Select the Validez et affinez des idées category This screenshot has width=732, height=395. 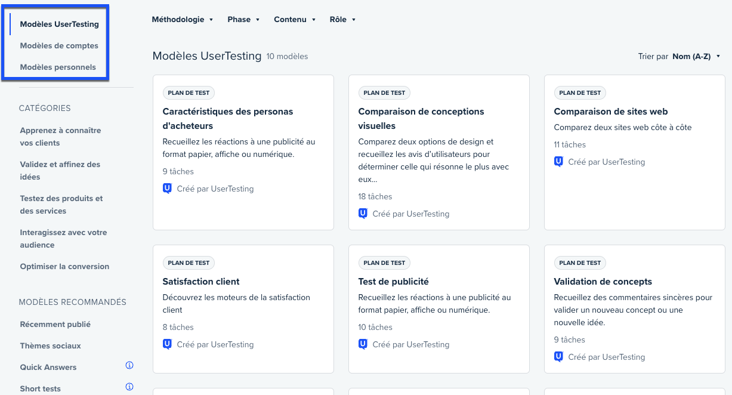click(x=60, y=171)
